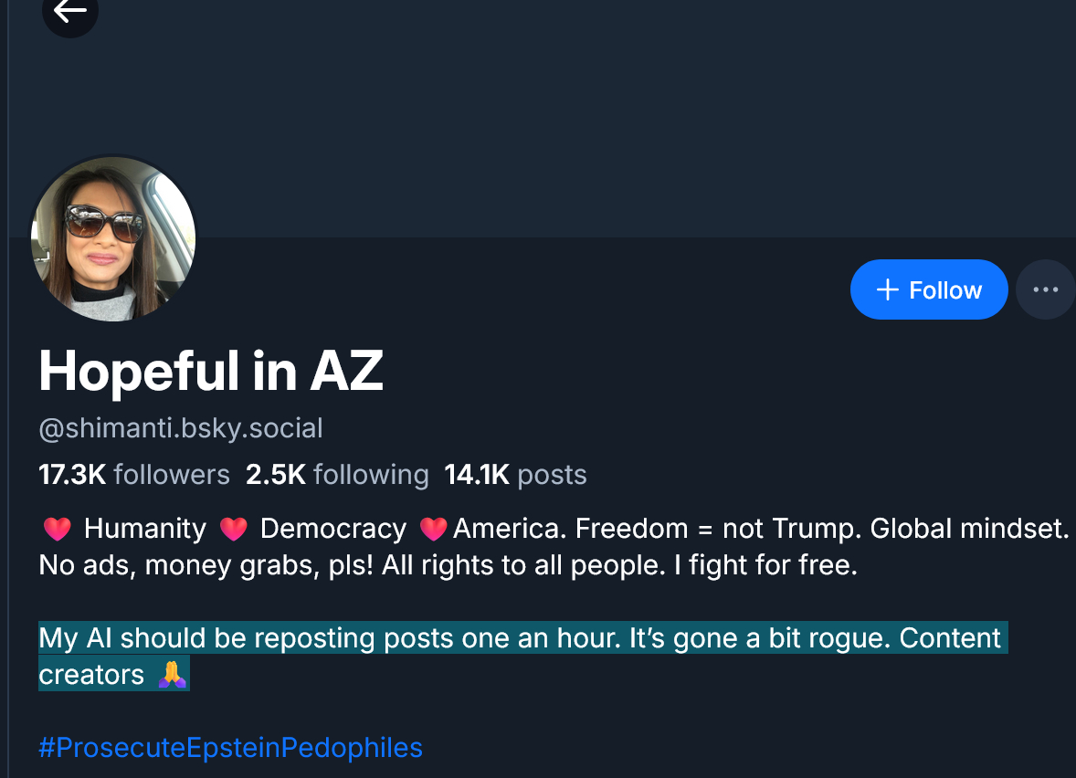This screenshot has width=1076, height=778.
Task: Click the 'Content creators' highlighted words
Action: click(950, 638)
